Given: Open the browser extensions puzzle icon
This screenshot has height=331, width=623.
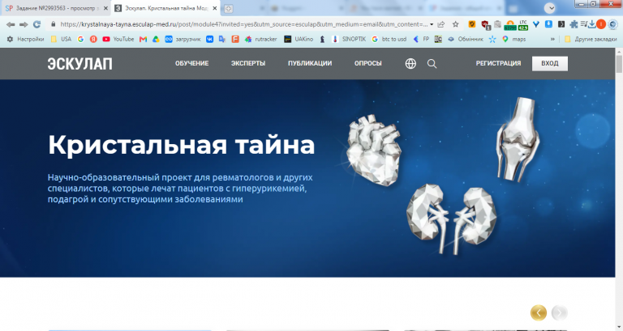Looking at the screenshot, I should 574,24.
